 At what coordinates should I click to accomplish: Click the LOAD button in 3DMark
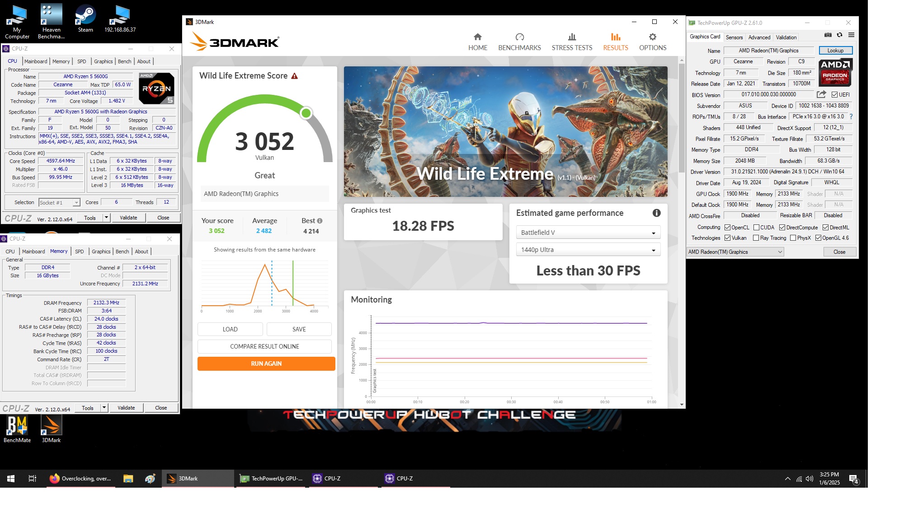click(x=230, y=329)
